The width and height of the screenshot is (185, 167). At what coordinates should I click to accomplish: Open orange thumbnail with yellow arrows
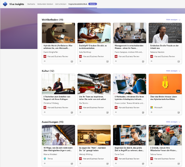coord(165,84)
